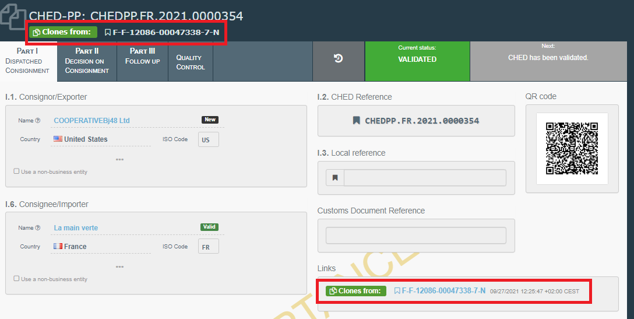Image resolution: width=634 pixels, height=319 pixels.
Task: Click the CHED has been validated message
Action: pyautogui.click(x=548, y=58)
